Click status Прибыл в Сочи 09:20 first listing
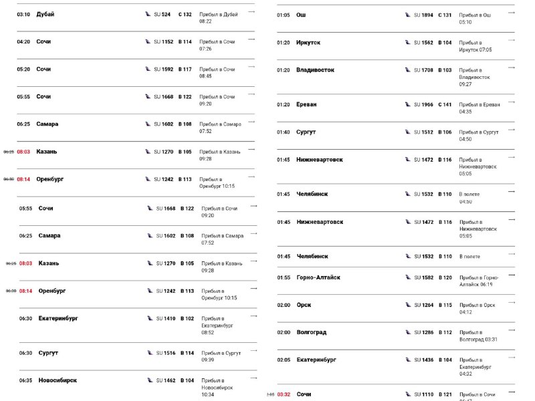This screenshot has height=401, width=535. coord(217,100)
